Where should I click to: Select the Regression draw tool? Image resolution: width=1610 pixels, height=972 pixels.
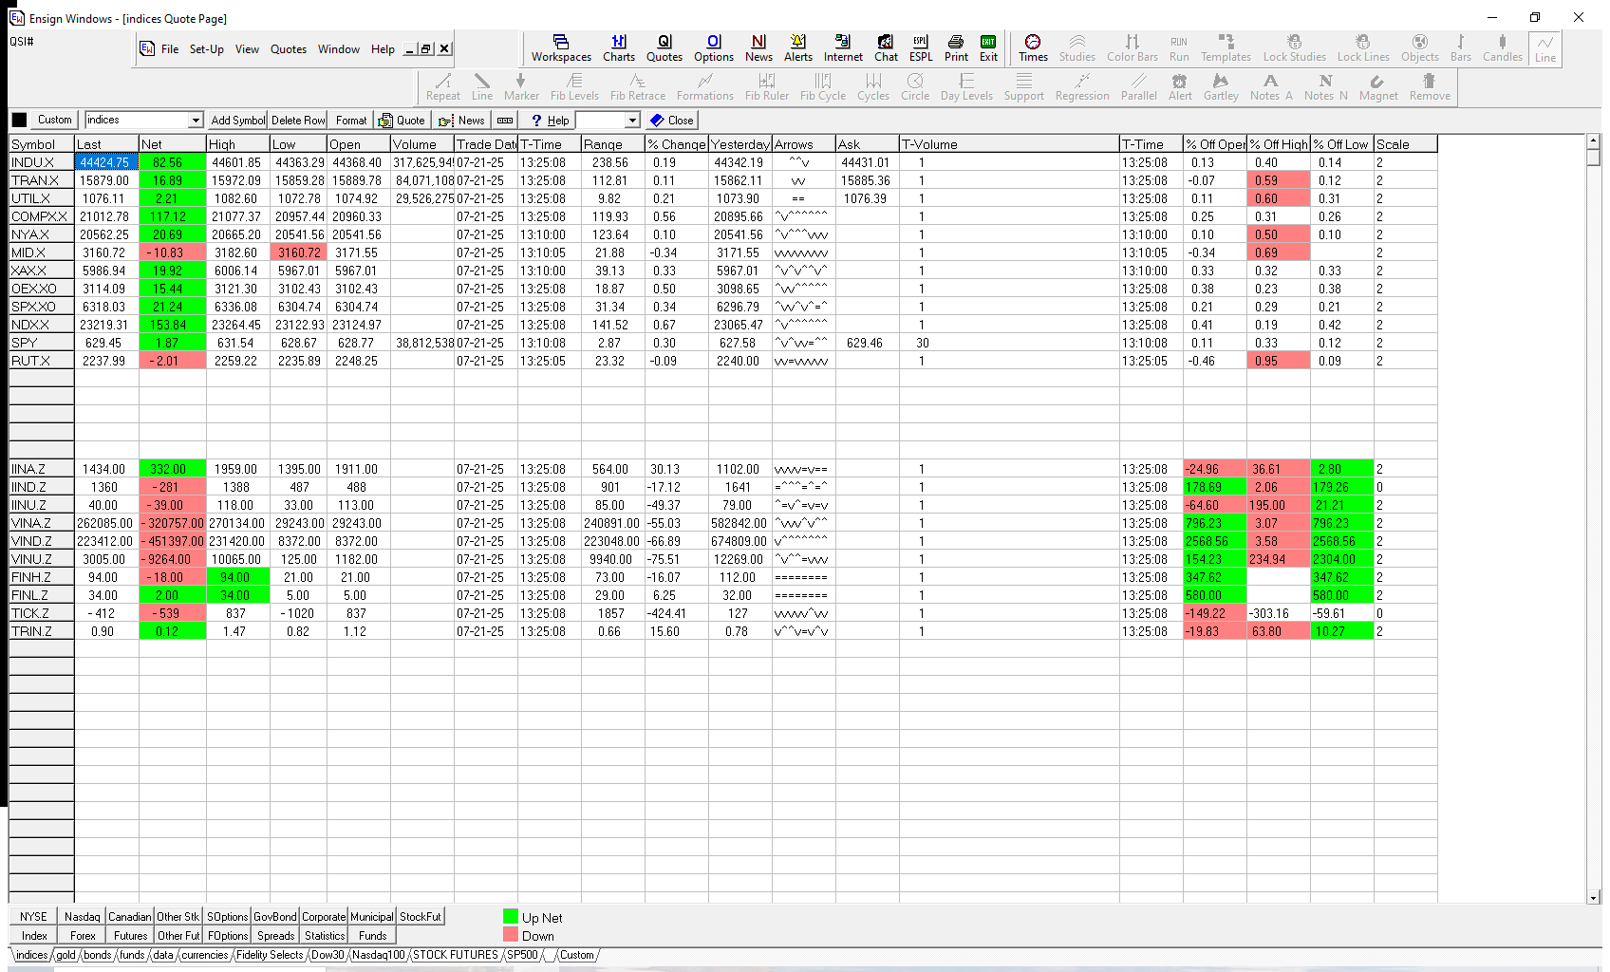[1082, 87]
